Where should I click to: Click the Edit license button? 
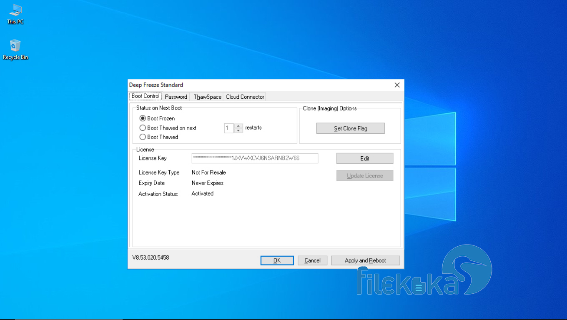tap(365, 158)
